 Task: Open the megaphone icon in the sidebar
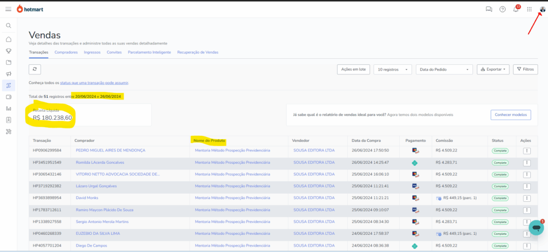[x=9, y=74]
